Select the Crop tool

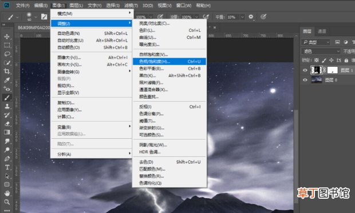tap(7, 71)
